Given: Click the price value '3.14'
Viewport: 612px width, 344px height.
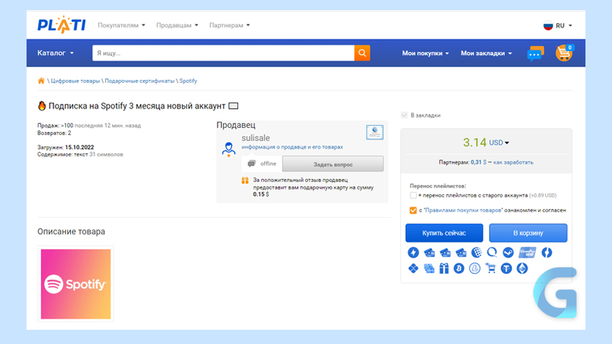Looking at the screenshot, I should [475, 142].
